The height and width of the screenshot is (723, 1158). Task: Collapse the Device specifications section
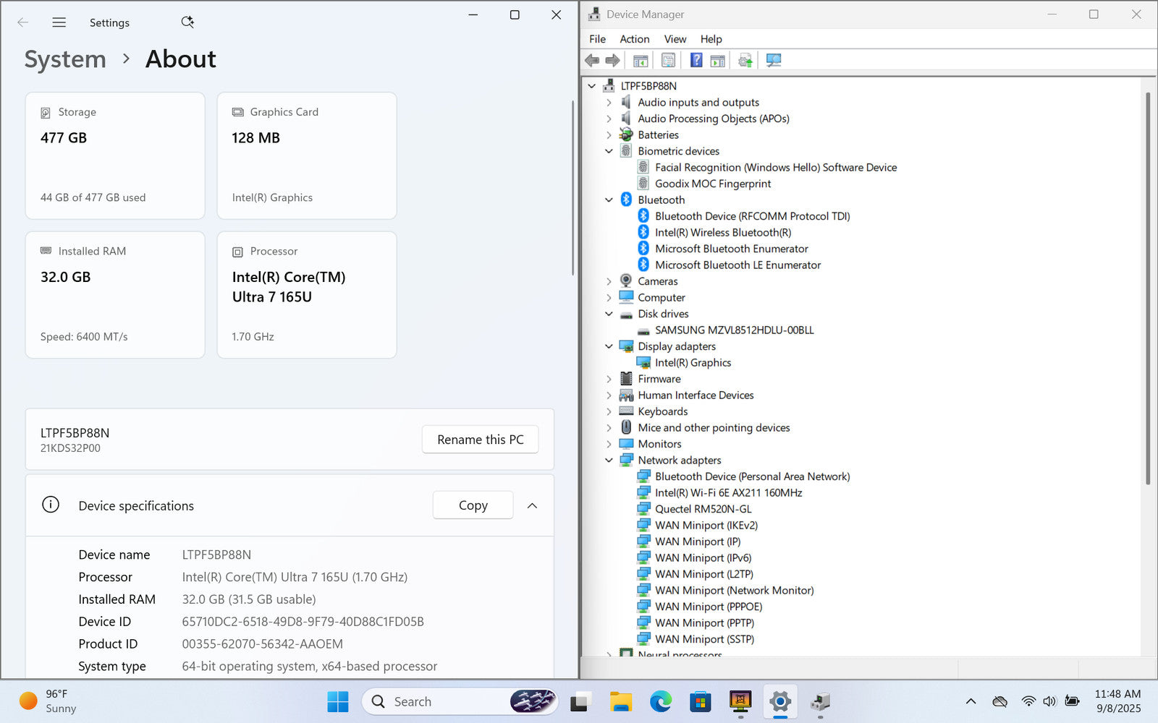point(533,505)
